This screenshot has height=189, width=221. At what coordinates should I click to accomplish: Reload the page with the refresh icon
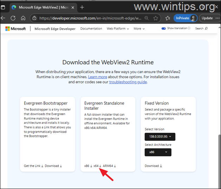click(13, 18)
